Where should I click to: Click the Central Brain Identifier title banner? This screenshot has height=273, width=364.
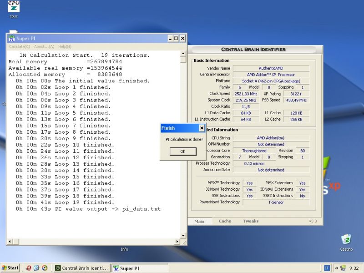pyautogui.click(x=253, y=50)
